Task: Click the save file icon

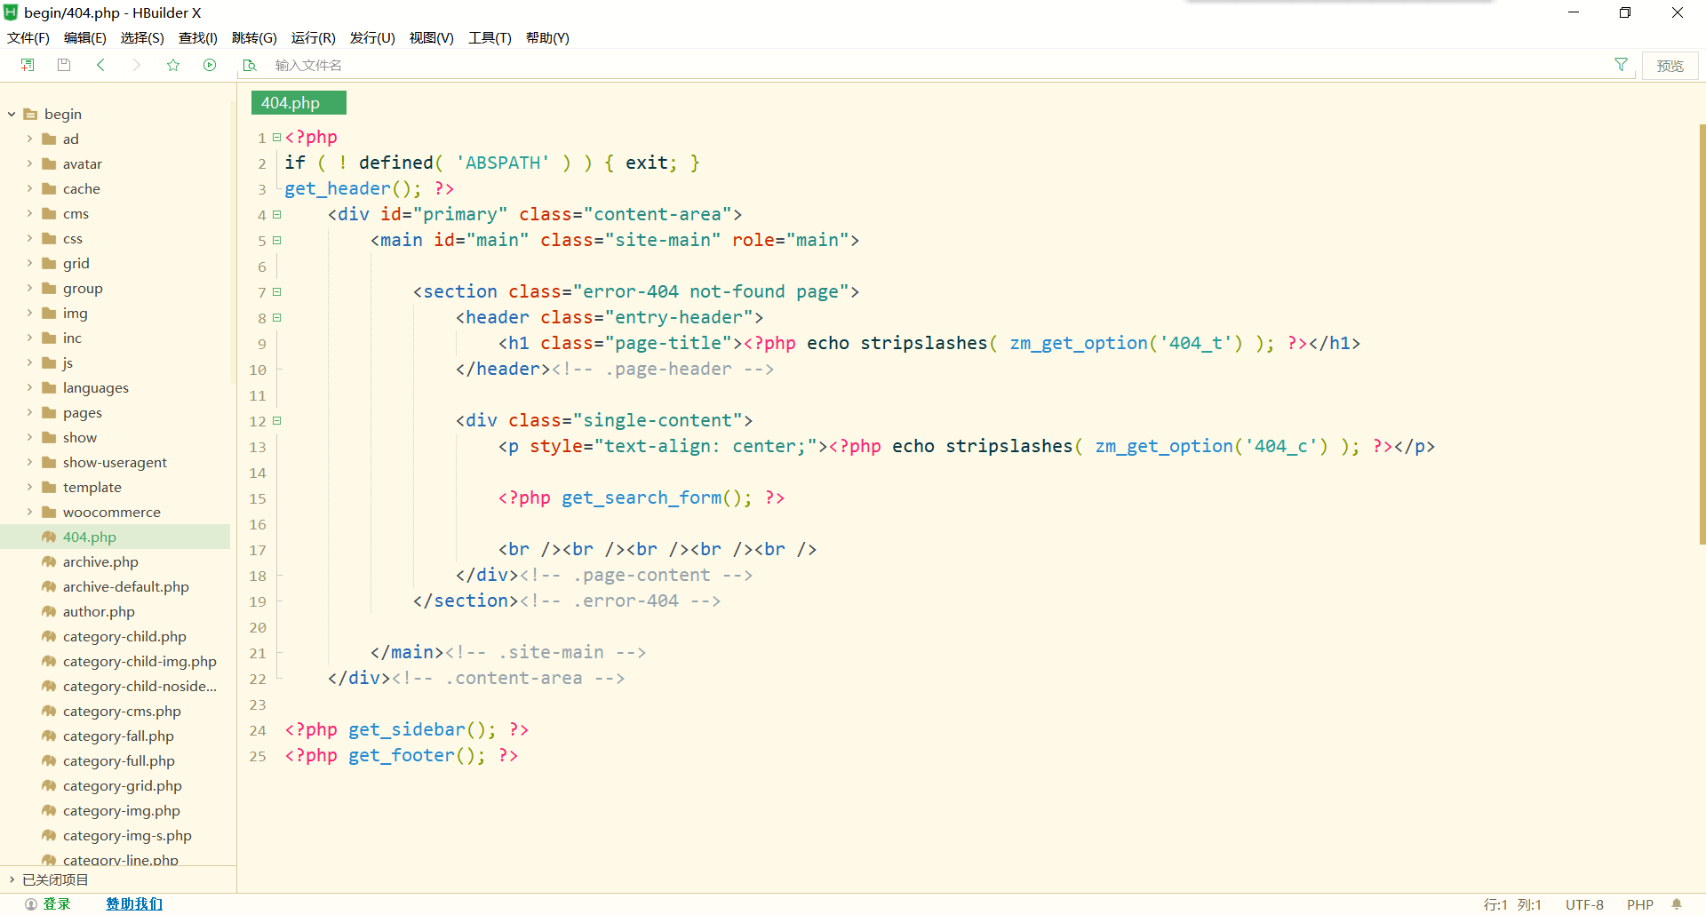Action: (x=64, y=65)
